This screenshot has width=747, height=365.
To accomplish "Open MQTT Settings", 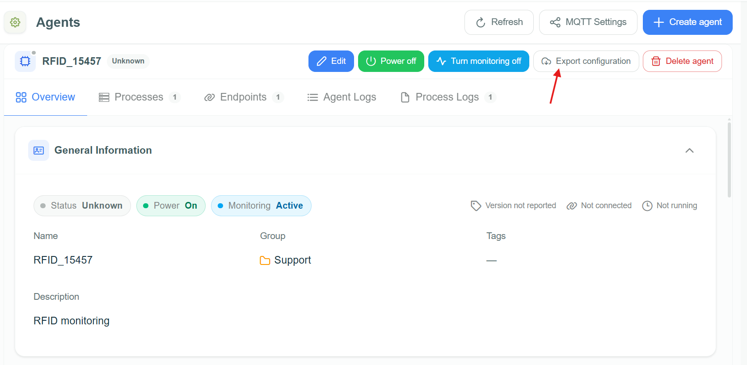I will [588, 22].
